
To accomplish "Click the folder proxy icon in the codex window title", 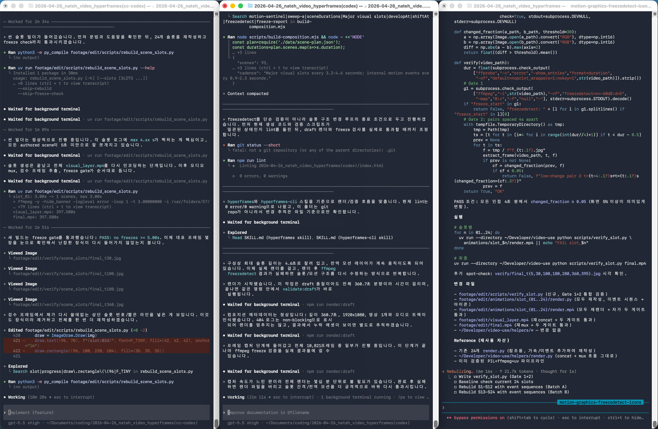I will point(250,6).
